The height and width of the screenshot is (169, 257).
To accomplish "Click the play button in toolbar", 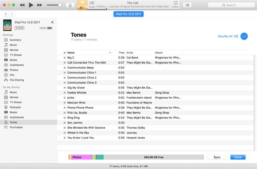I will [x=31, y=5].
